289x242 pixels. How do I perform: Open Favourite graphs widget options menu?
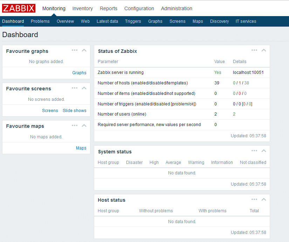75,50
